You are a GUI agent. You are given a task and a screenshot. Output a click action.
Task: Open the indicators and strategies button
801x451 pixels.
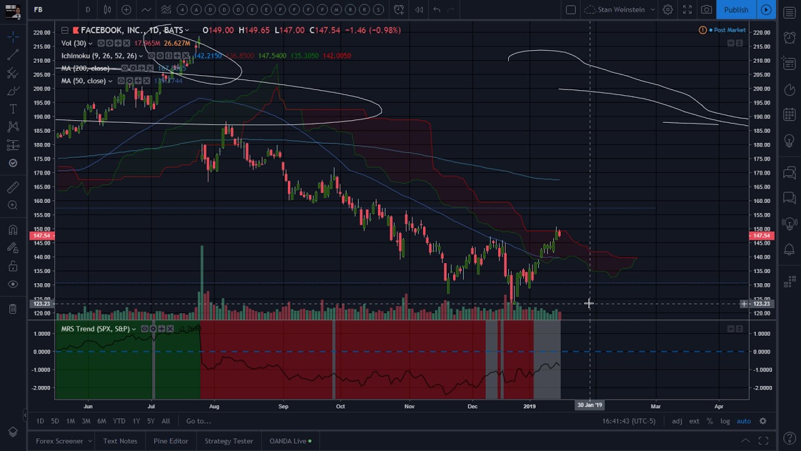tap(146, 9)
